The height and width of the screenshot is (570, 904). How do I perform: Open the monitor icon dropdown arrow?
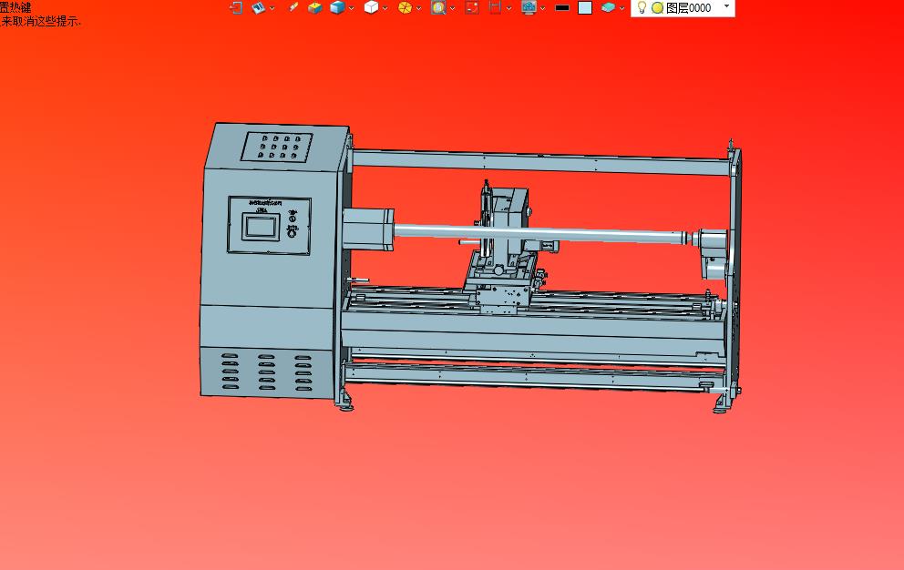tap(542, 8)
